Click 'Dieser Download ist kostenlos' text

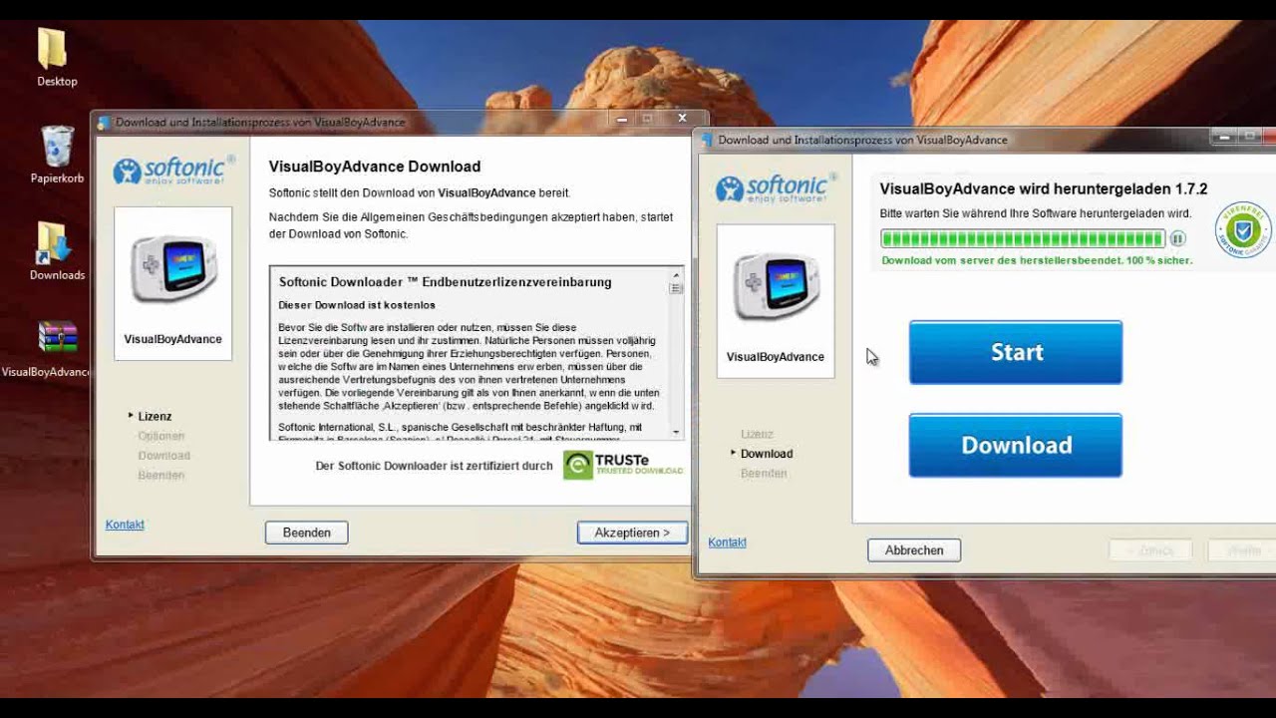tap(357, 305)
